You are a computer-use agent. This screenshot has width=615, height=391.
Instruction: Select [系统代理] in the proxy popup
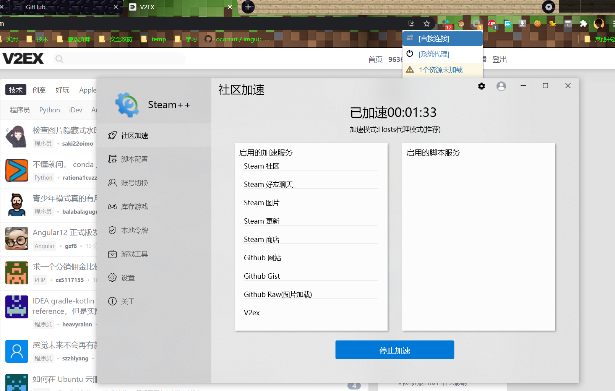[434, 54]
